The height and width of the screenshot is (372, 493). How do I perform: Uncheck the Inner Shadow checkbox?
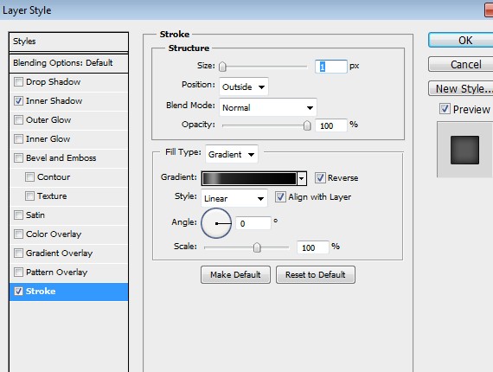pos(18,101)
